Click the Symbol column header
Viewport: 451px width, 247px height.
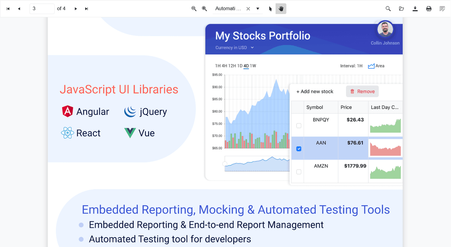321,107
